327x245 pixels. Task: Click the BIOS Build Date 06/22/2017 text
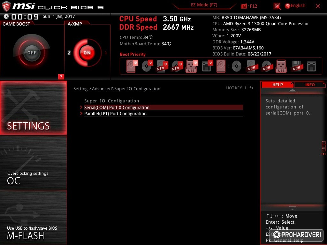pyautogui.click(x=242, y=54)
